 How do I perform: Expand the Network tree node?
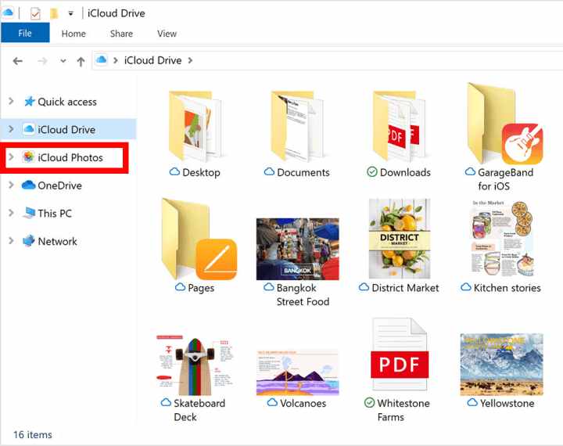pos(11,241)
